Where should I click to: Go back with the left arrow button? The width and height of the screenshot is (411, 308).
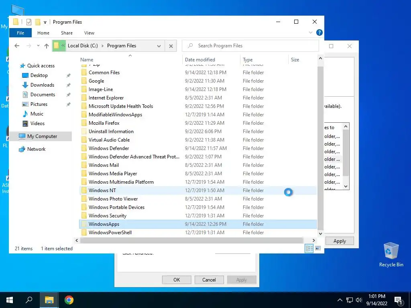click(x=17, y=46)
